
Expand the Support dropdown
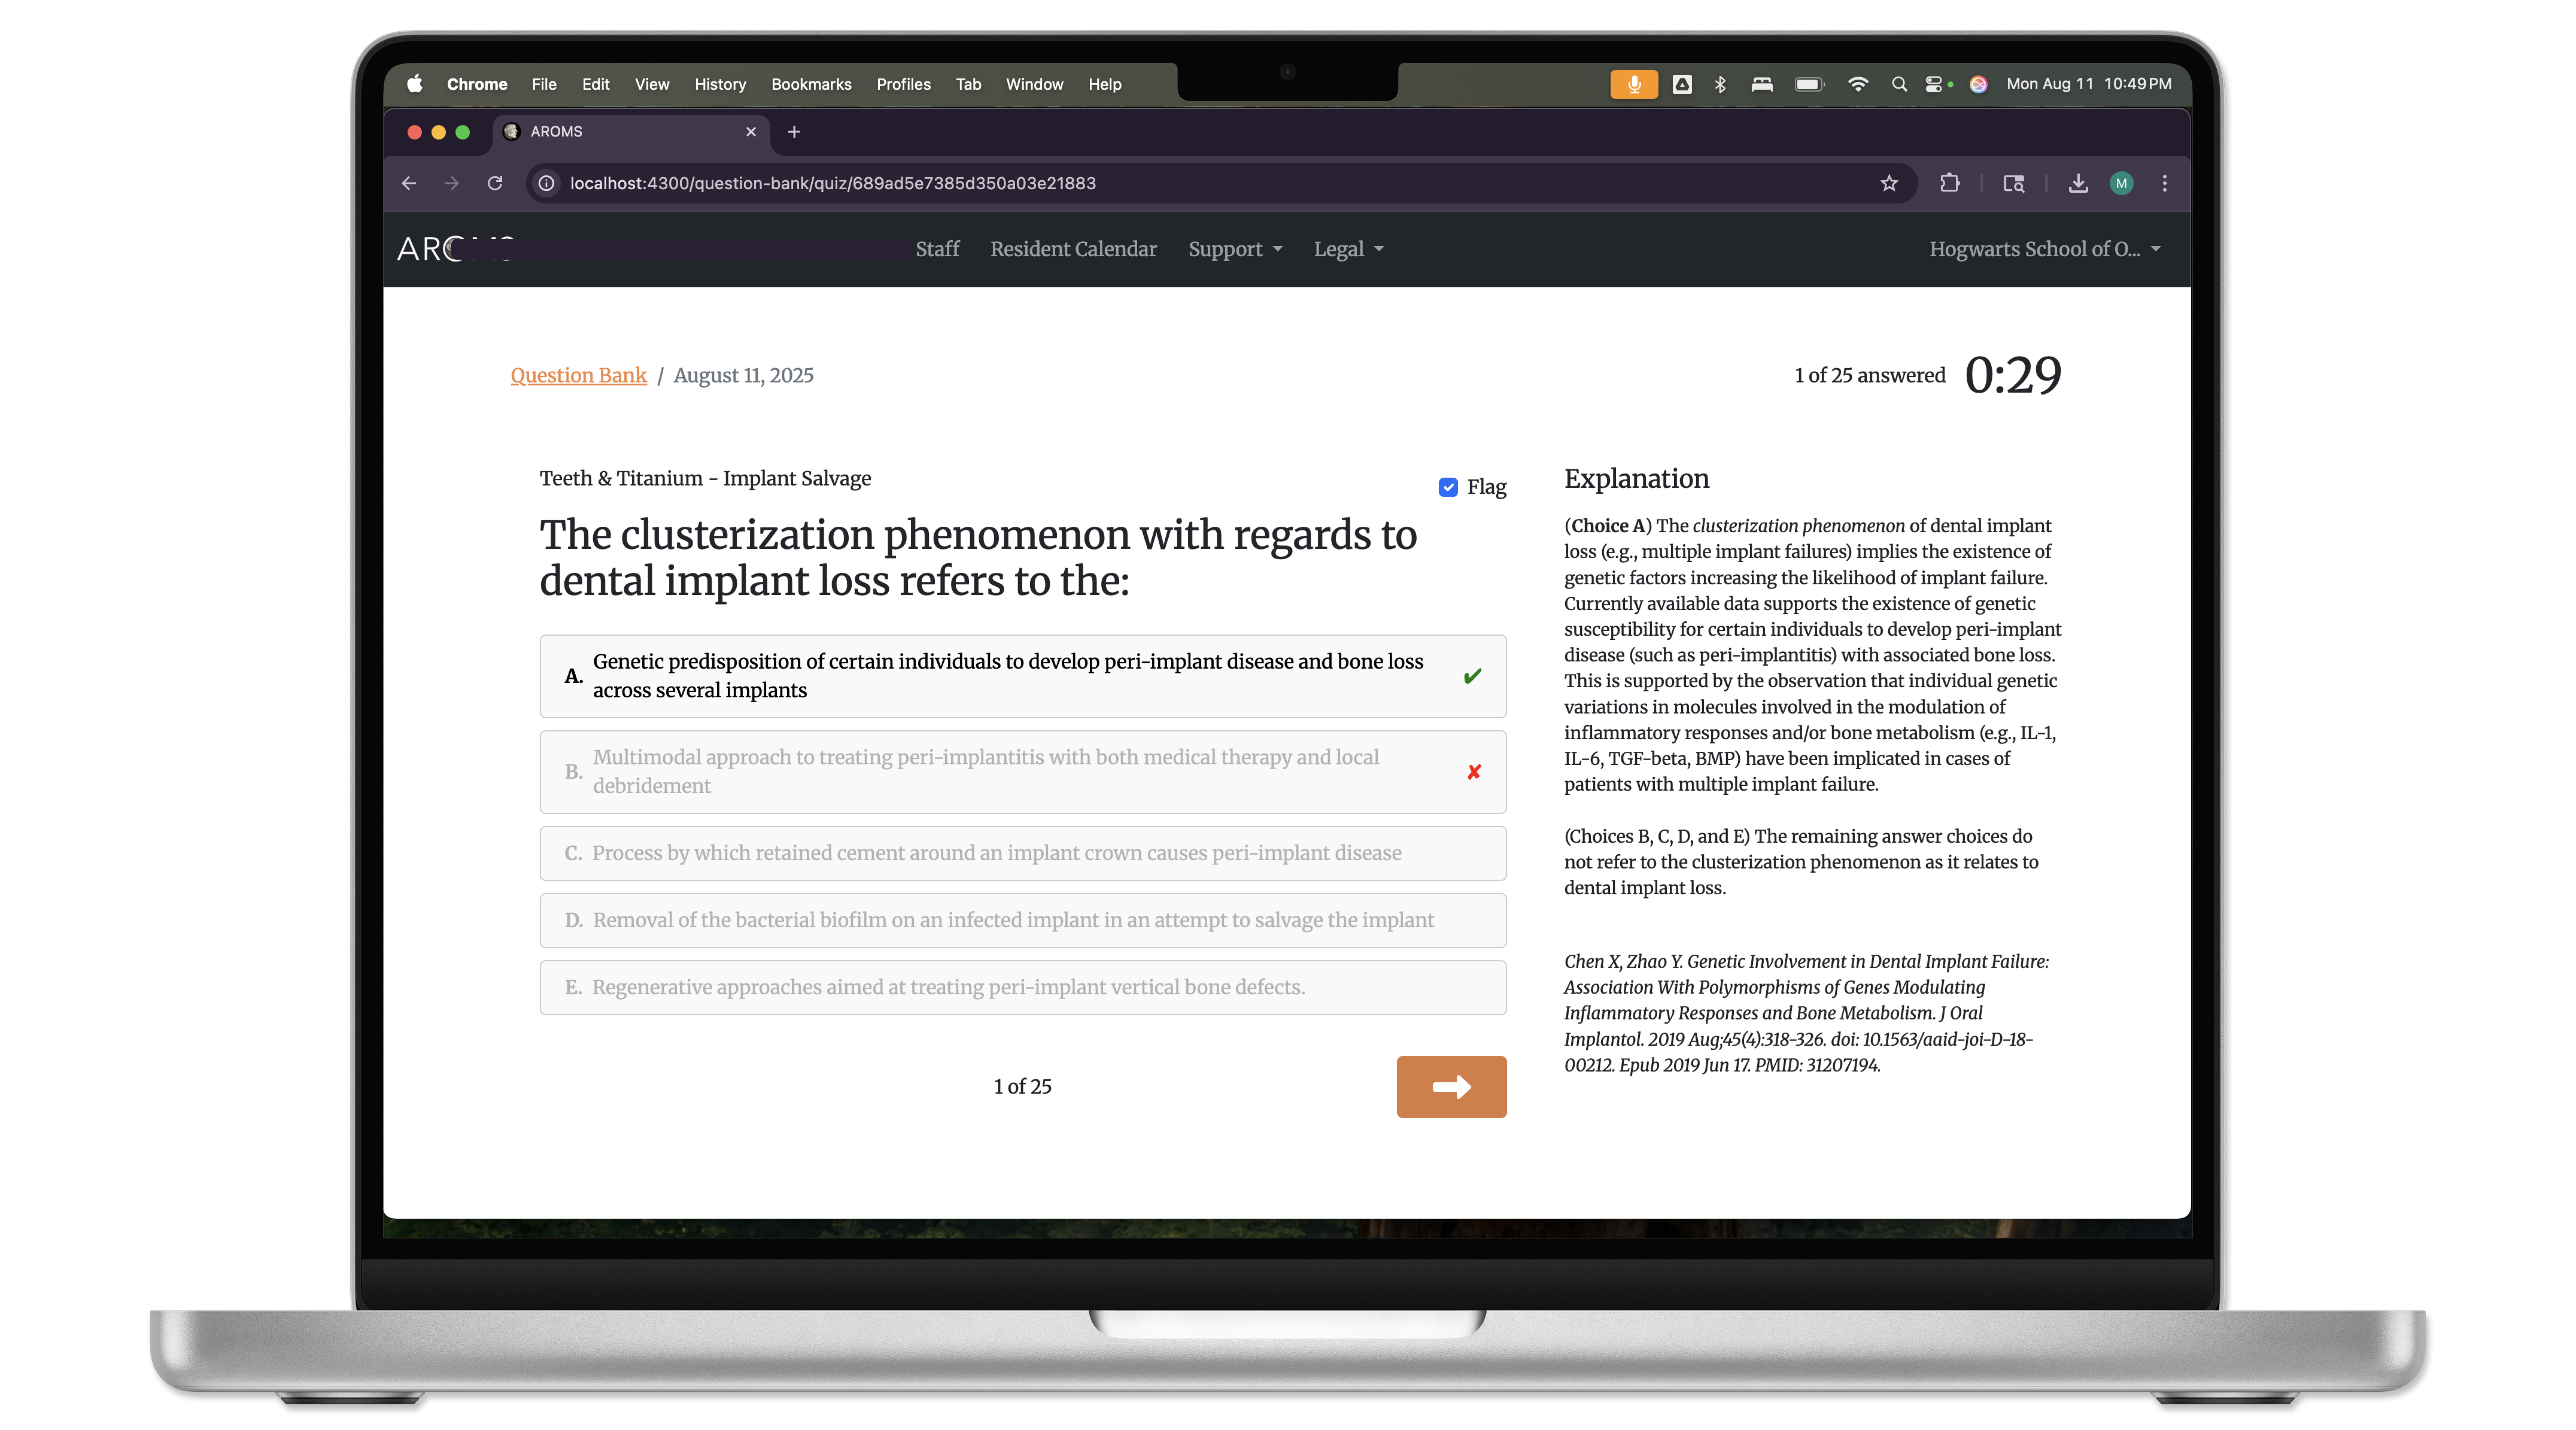coord(1235,249)
